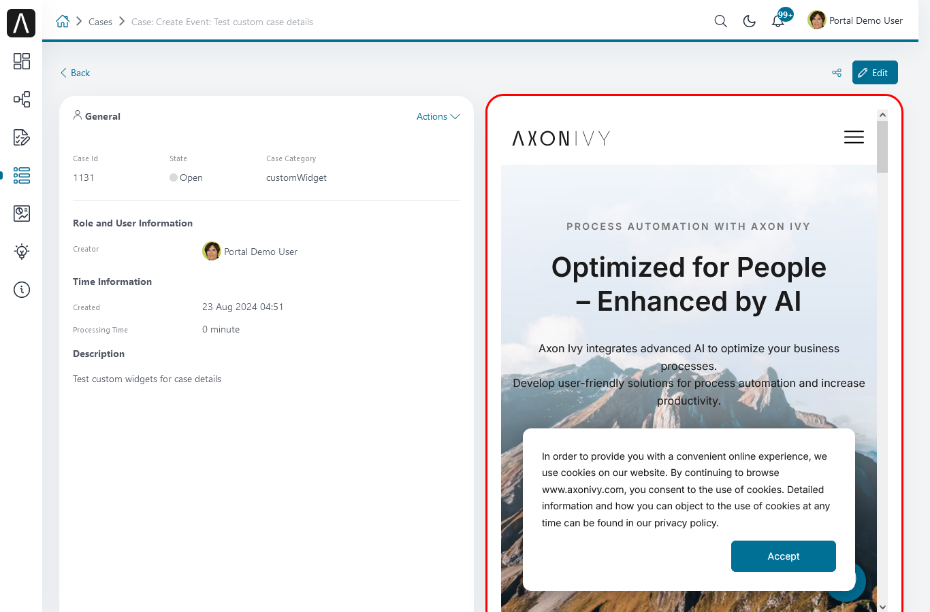Screen dimensions: 930x612
Task: Click case id value 1131
Action: (84, 177)
